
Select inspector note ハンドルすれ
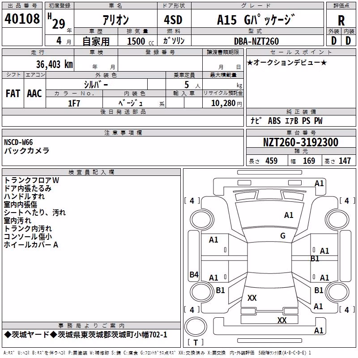[24, 196]
